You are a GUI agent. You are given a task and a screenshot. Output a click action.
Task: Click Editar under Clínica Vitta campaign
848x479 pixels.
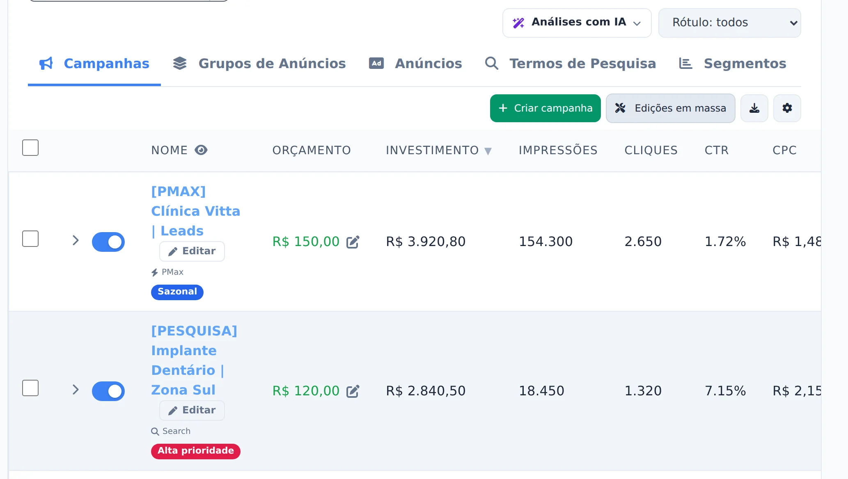[x=192, y=251]
